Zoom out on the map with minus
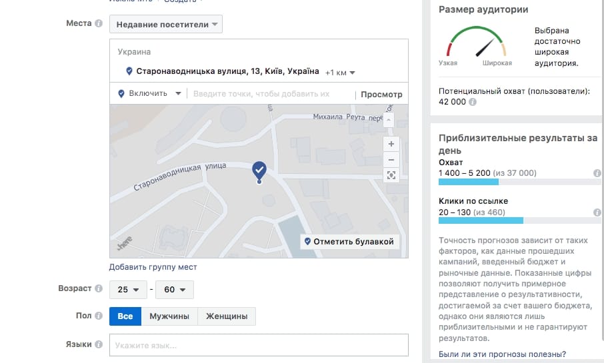The width and height of the screenshot is (604, 363). [391, 160]
